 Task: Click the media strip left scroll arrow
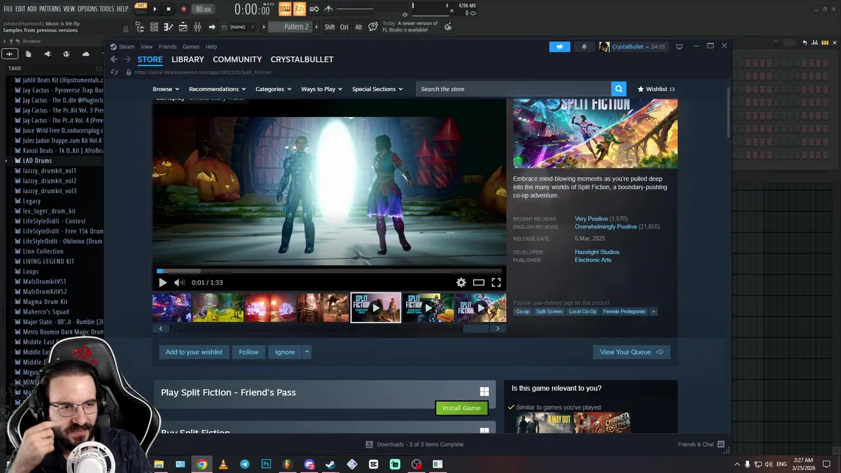[160, 328]
